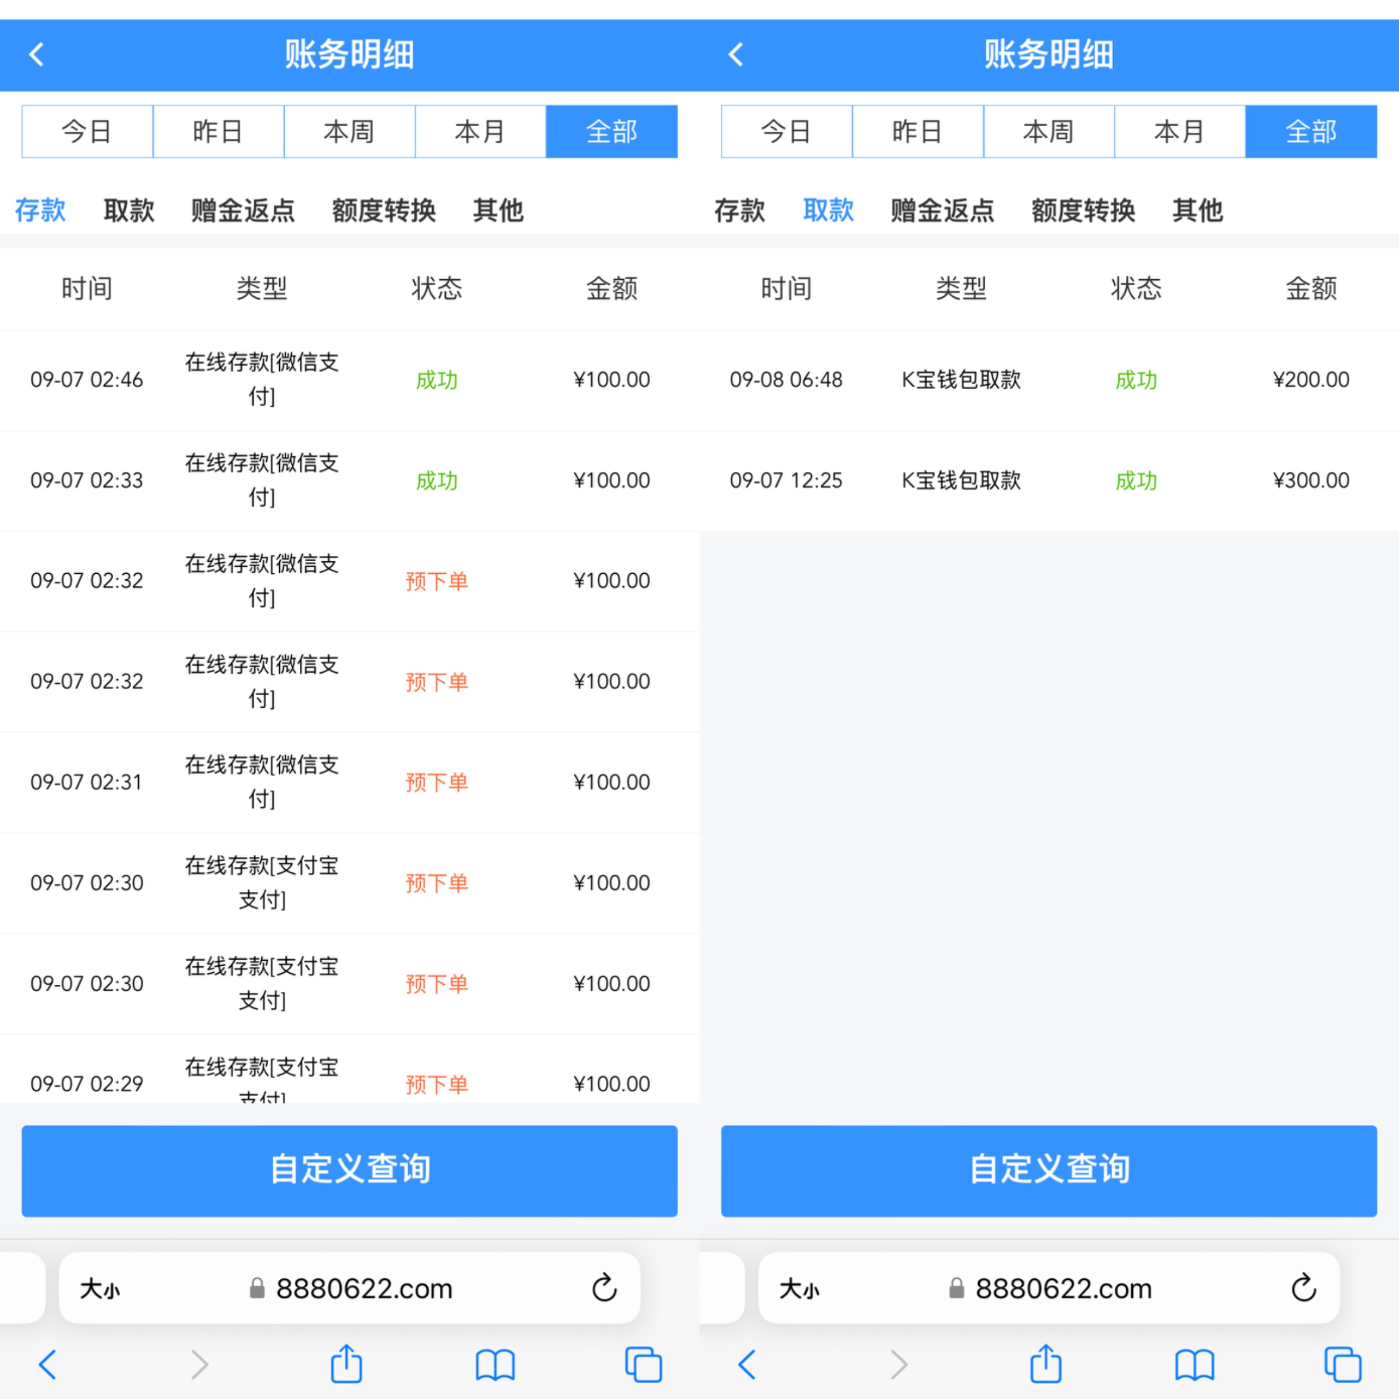This screenshot has width=1399, height=1399.
Task: Select 本月 filter in right panel
Action: click(x=1179, y=132)
